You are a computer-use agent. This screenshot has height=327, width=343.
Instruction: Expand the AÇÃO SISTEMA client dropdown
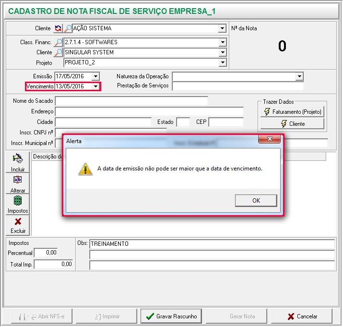[x=222, y=28]
